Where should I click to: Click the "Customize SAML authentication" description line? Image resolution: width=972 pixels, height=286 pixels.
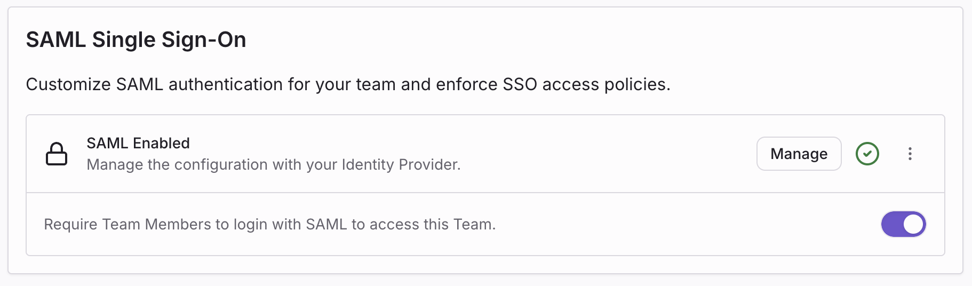pyautogui.click(x=348, y=84)
